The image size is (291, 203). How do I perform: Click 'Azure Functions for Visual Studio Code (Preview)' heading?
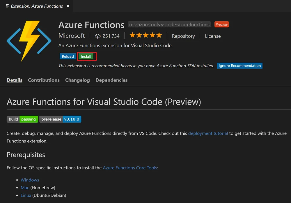tap(104, 102)
